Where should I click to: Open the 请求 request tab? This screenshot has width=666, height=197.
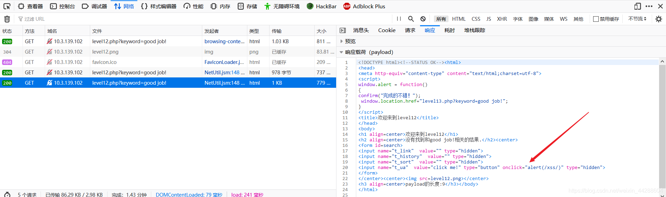pos(410,30)
